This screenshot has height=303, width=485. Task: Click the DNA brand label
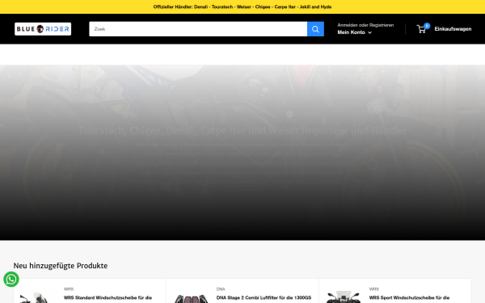tap(221, 289)
